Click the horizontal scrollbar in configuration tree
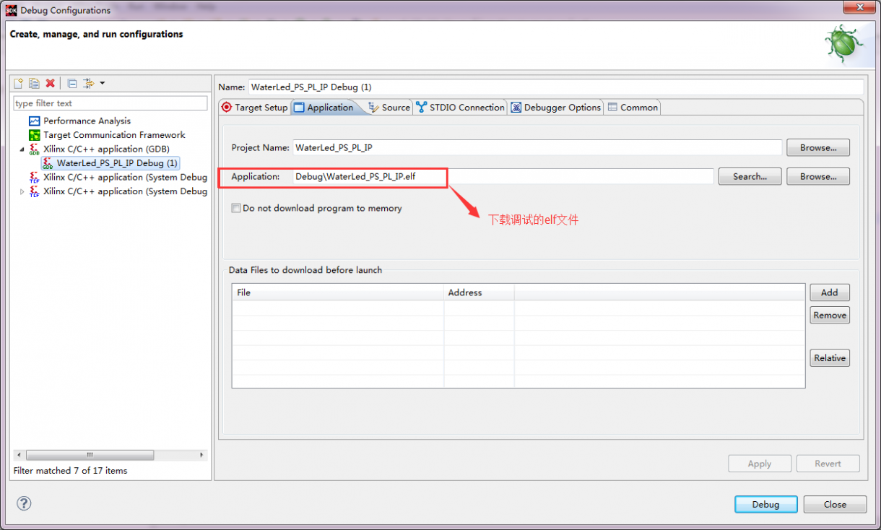 [90, 455]
